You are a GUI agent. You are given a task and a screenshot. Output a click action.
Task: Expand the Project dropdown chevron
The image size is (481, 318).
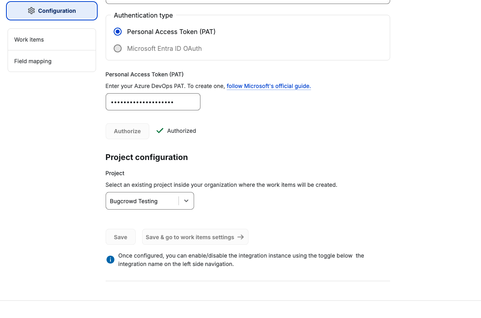[x=186, y=201]
